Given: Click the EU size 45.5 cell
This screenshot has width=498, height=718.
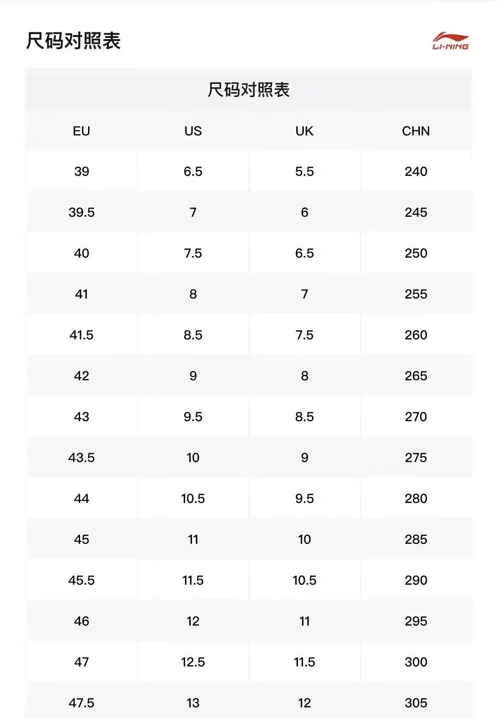Looking at the screenshot, I should 81,580.
